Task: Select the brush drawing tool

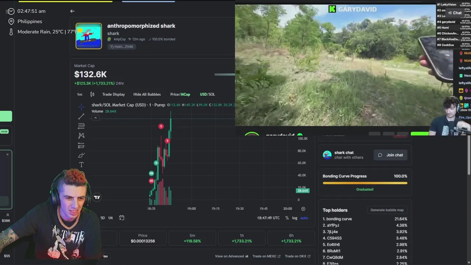Action: (81, 155)
